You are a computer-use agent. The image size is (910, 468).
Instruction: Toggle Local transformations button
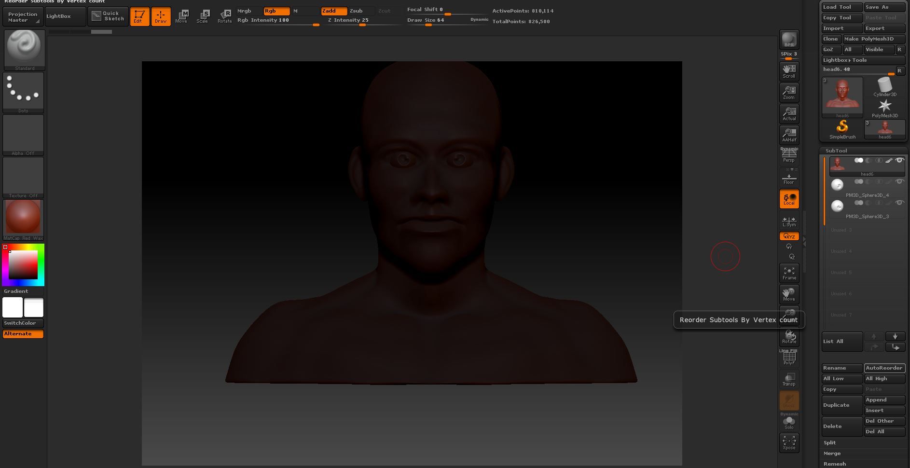point(789,199)
